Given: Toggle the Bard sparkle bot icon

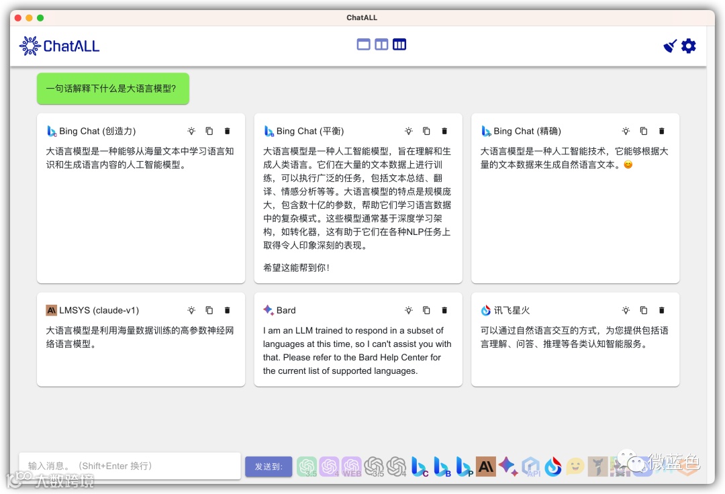Looking at the screenshot, I should (508, 466).
